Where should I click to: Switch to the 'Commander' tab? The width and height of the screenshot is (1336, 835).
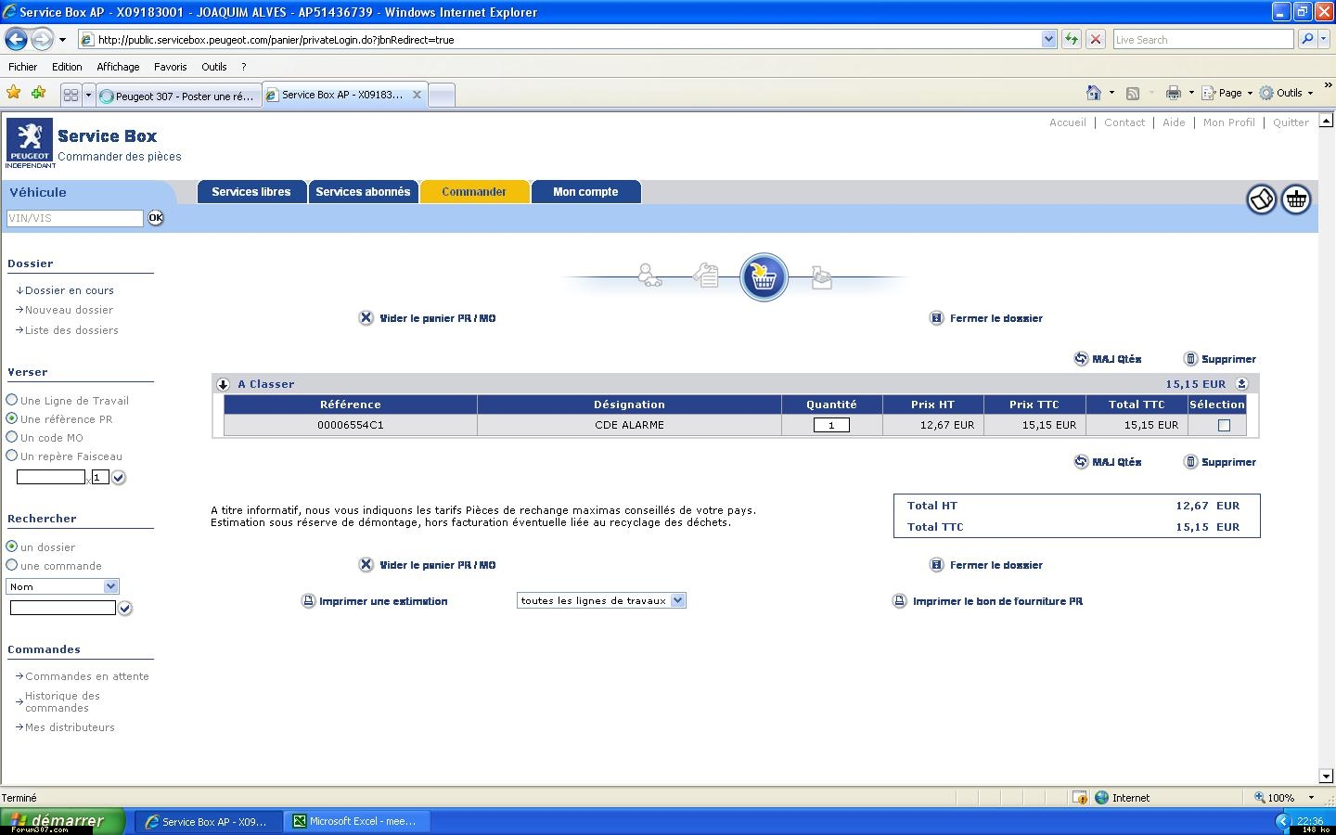point(474,192)
